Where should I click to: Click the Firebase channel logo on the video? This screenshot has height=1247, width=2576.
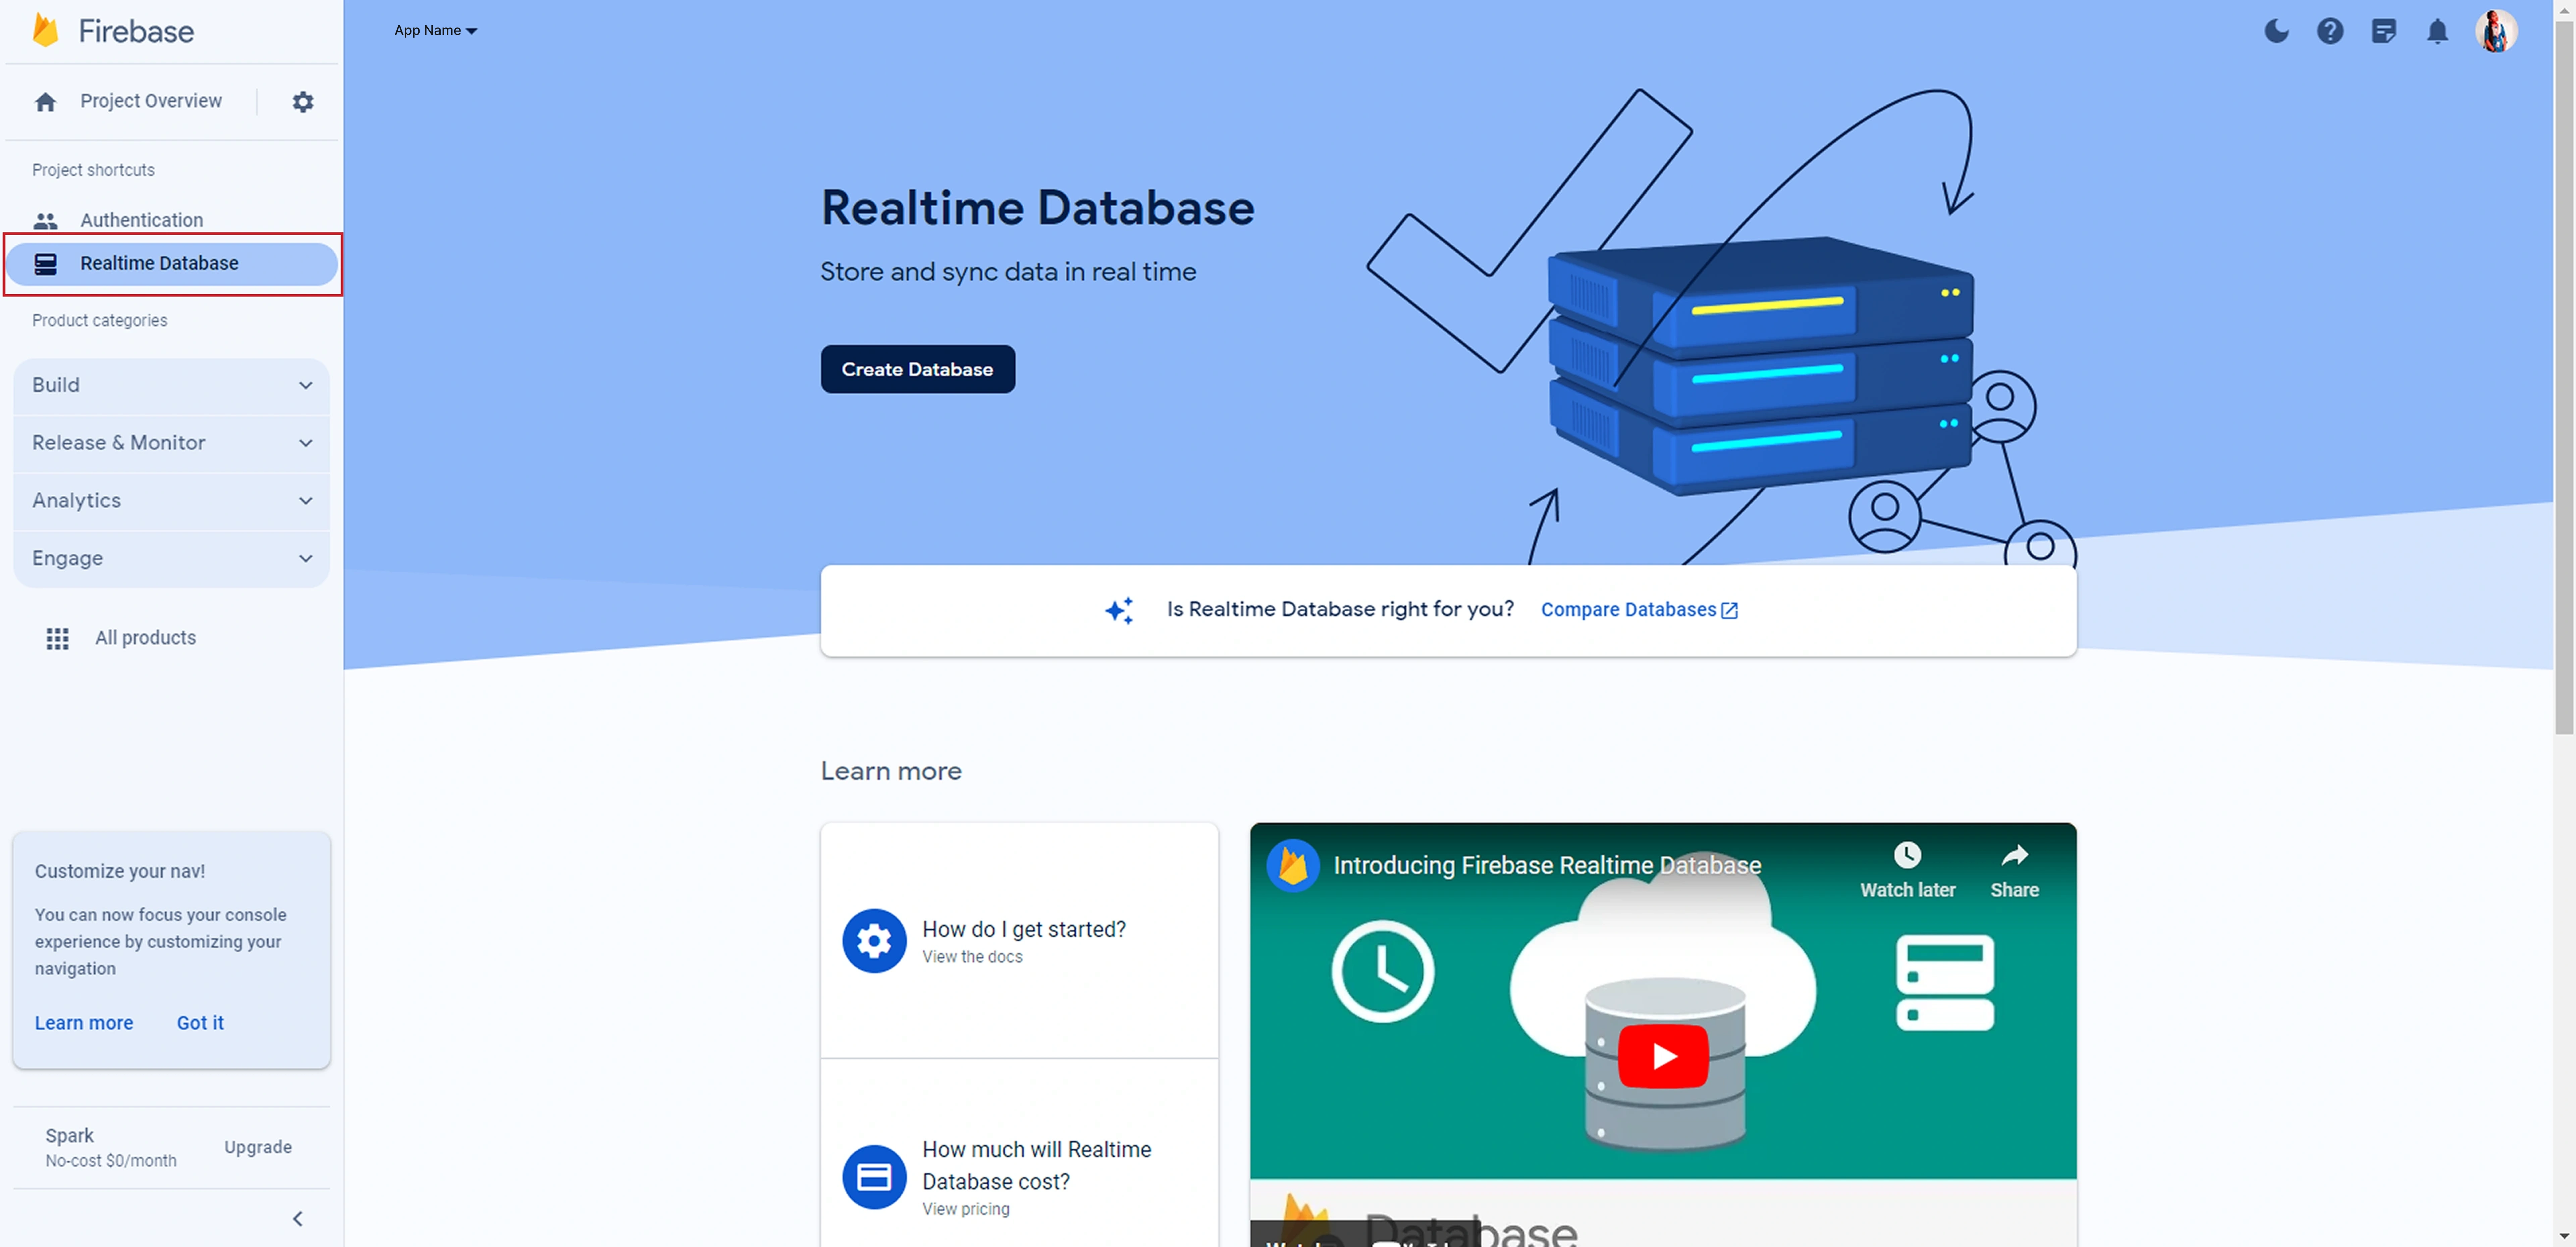(1293, 866)
